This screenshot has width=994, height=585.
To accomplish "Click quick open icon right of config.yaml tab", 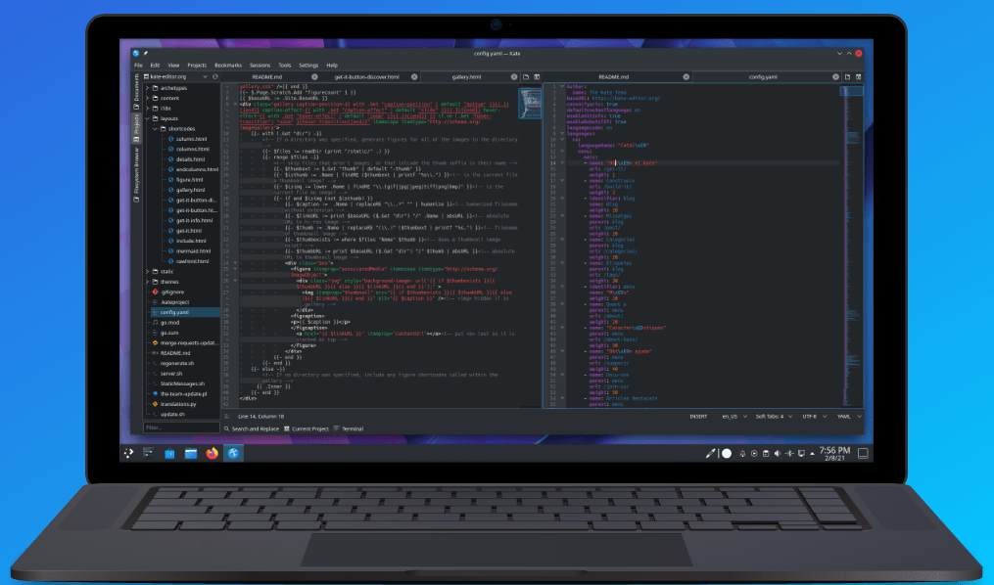I will click(847, 76).
